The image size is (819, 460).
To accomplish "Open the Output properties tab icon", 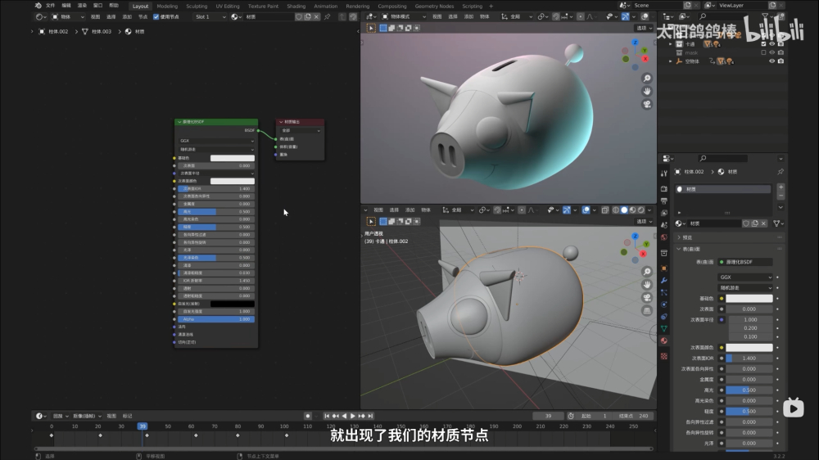I will [664, 201].
